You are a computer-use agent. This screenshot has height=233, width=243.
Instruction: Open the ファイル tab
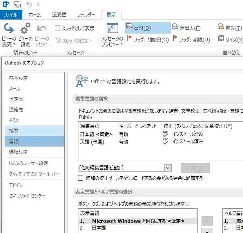tap(11, 15)
